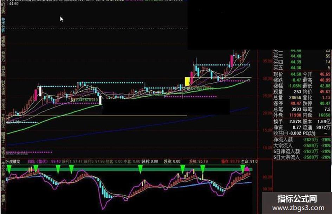Click the 买五 44.36 bid row
The height and width of the screenshot is (214, 332).
302,68
